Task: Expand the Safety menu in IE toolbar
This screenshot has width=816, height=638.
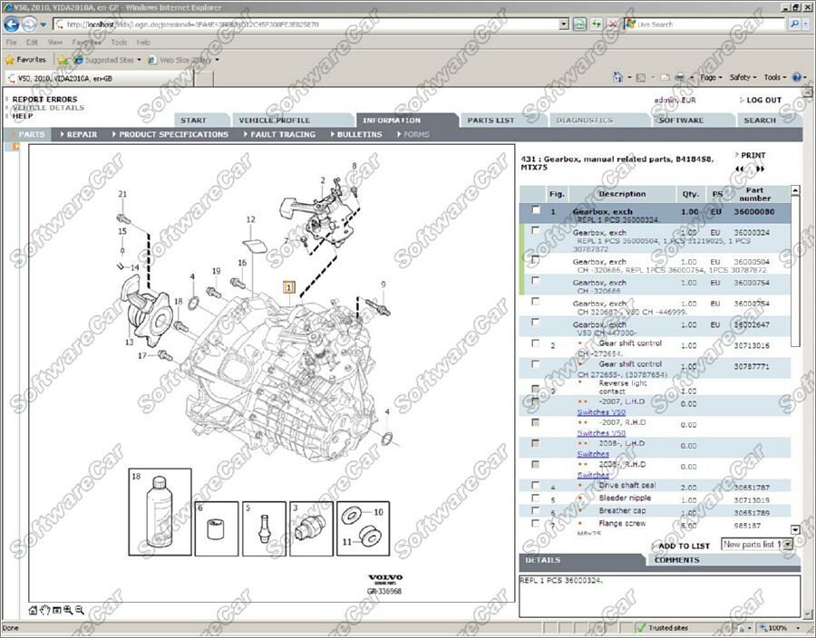Action: tap(743, 78)
